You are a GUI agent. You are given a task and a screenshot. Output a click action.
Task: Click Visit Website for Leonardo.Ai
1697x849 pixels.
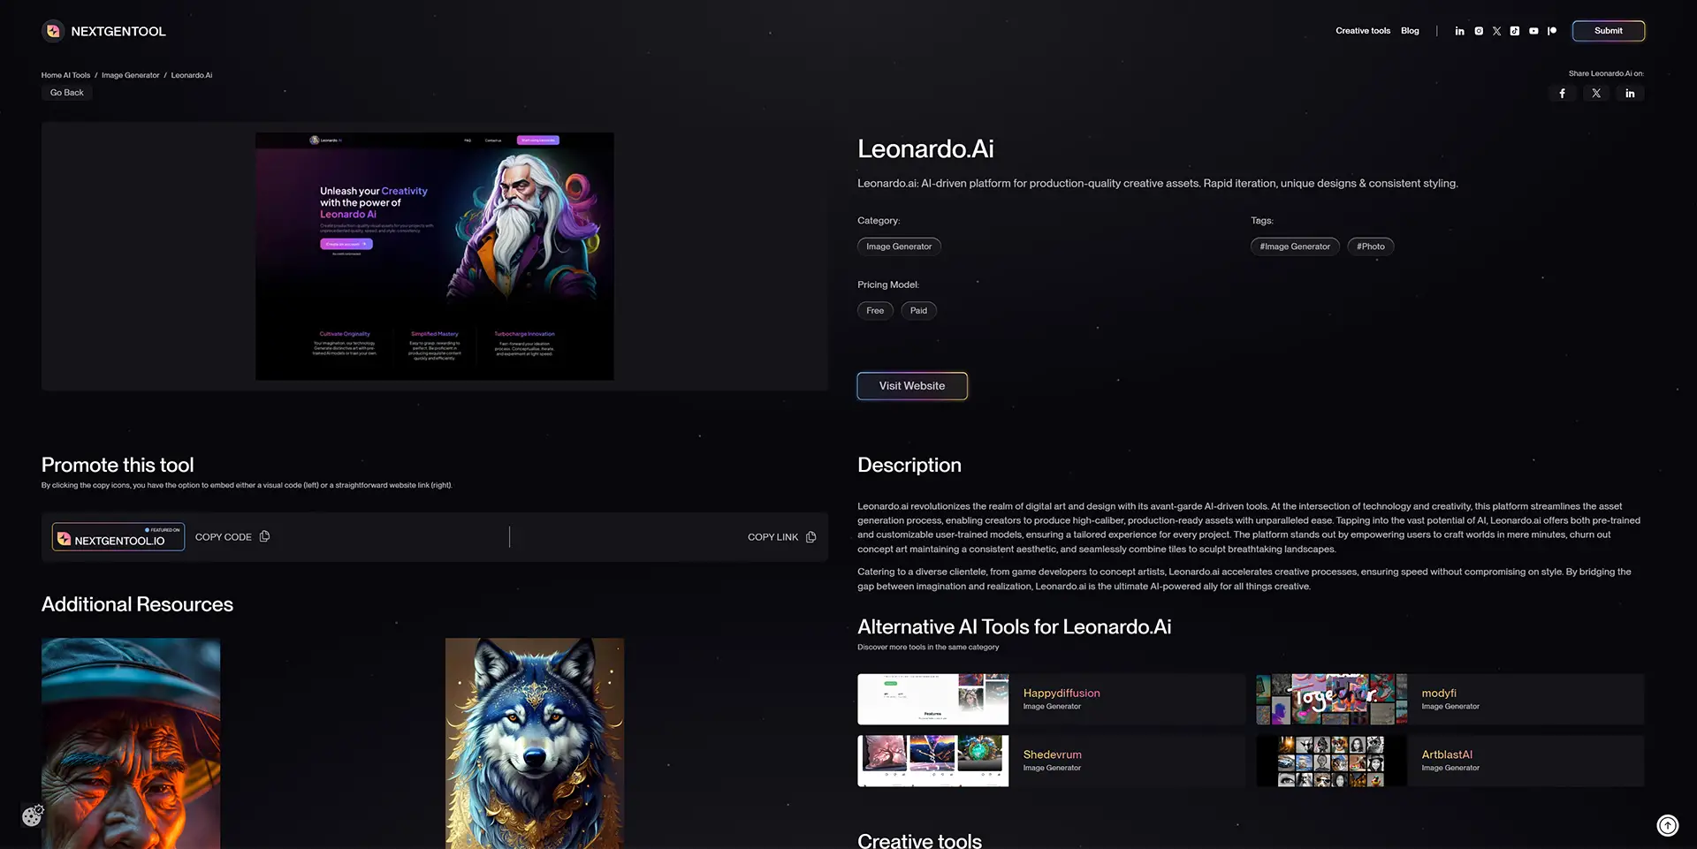[911, 386]
